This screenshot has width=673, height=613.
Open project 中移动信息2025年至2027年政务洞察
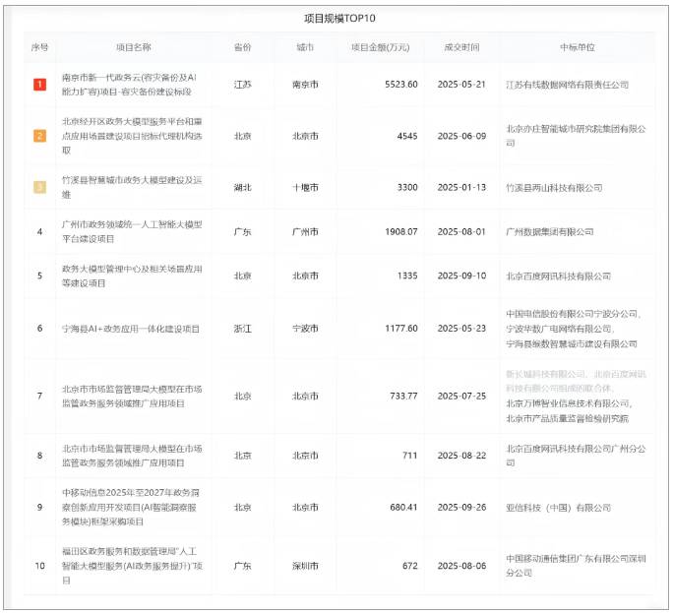(131, 507)
